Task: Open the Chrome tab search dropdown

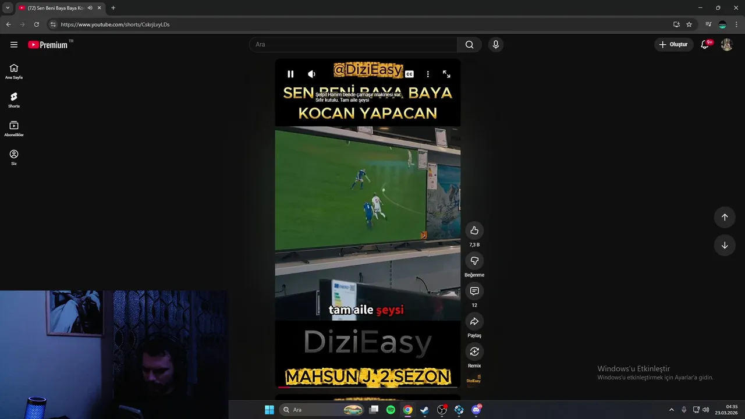Action: (8, 8)
